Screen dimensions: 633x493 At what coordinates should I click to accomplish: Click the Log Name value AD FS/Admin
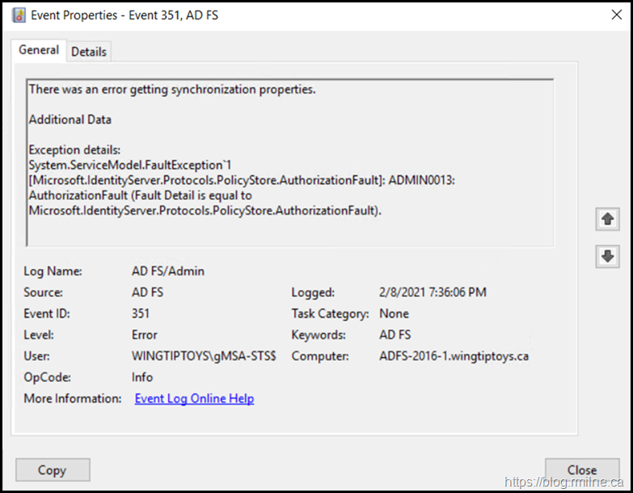168,272
